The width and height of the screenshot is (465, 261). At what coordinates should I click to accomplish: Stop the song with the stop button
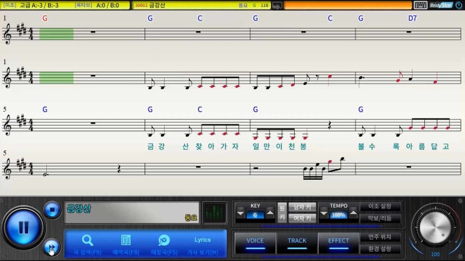[52, 210]
